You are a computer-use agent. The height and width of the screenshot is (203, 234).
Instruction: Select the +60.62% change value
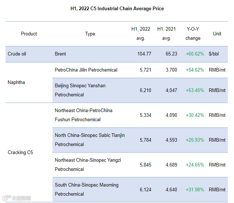point(195,54)
